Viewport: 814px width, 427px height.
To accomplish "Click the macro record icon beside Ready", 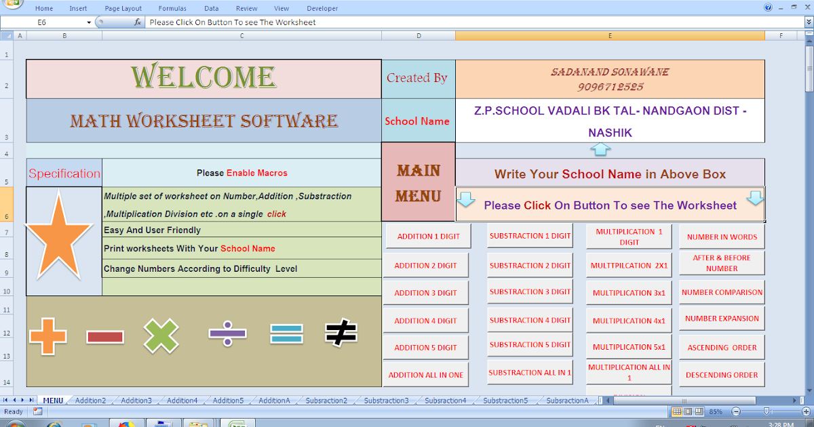I will pos(37,411).
